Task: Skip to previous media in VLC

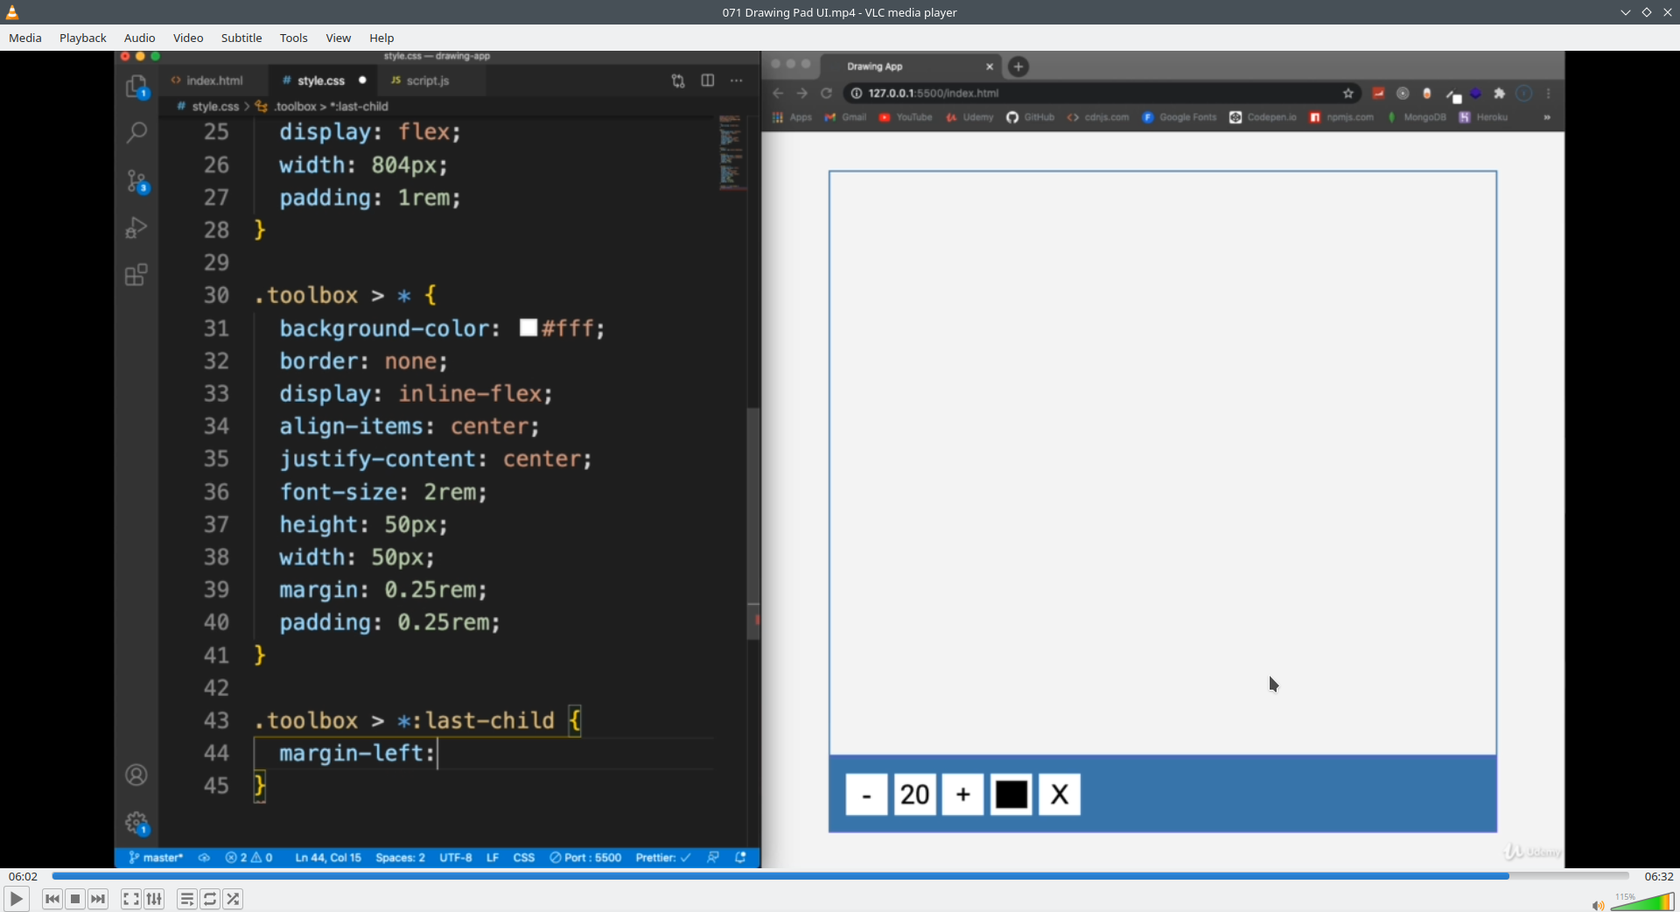Action: 52,899
